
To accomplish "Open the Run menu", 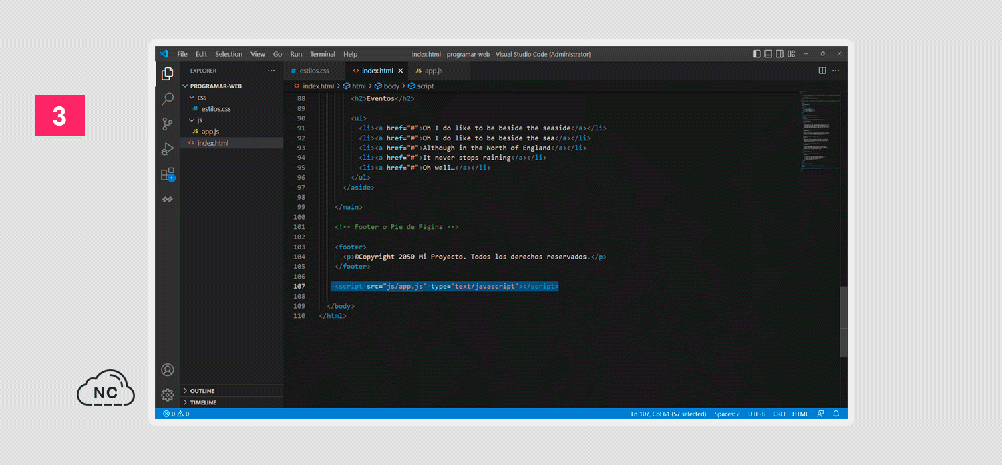I will [x=296, y=54].
